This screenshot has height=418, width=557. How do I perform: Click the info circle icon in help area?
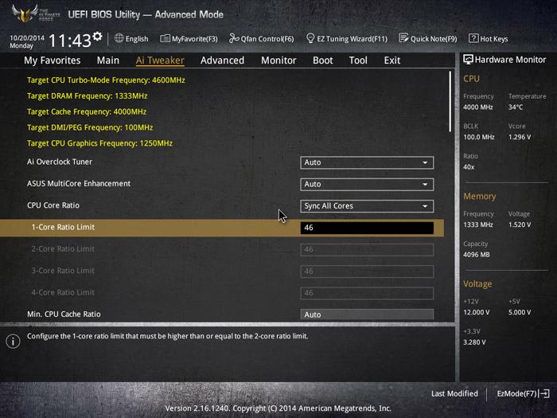(x=14, y=342)
